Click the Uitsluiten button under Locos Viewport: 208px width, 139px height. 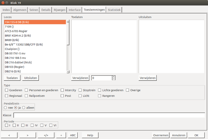point(31,78)
